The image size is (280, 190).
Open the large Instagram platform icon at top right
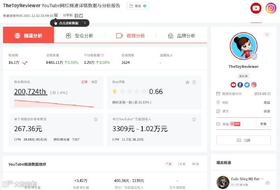[271, 8]
